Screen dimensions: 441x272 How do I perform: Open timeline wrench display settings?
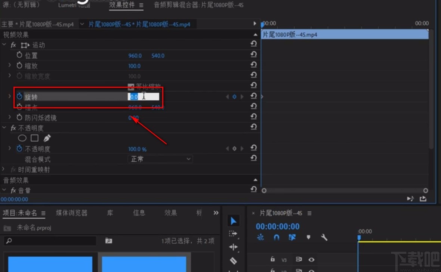[324, 237]
